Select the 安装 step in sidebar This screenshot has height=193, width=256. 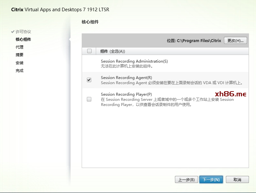click(x=20, y=63)
